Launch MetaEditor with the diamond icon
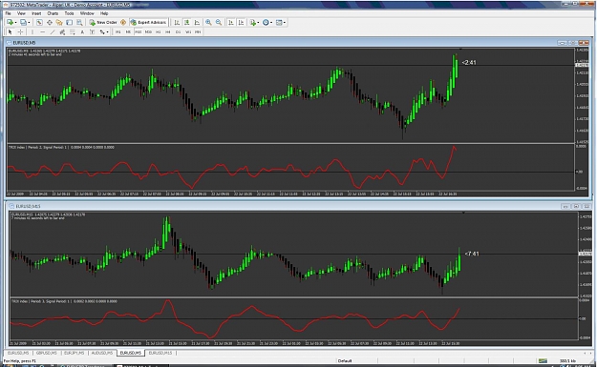This screenshot has height=367, width=597. tap(123, 23)
